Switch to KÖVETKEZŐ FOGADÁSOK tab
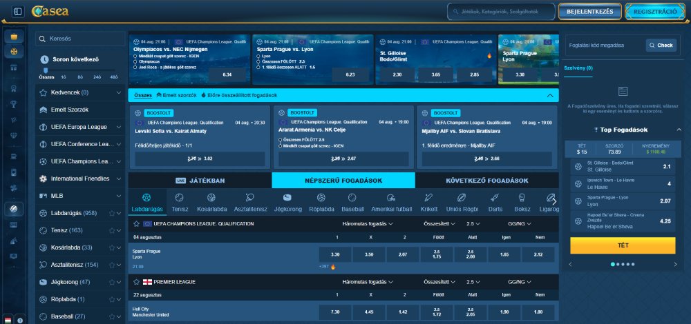The image size is (691, 324). pos(487,181)
